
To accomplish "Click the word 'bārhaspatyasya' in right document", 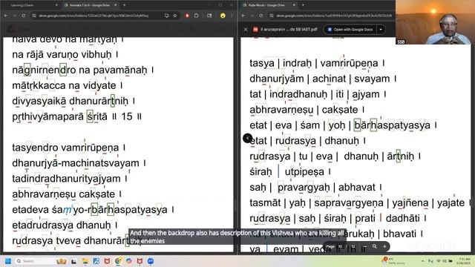I will 392,125.
